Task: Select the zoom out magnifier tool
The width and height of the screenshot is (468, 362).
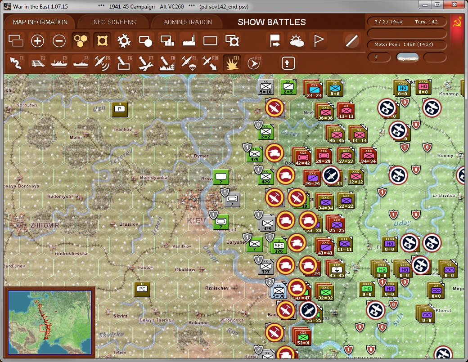Action: pyautogui.click(x=58, y=40)
